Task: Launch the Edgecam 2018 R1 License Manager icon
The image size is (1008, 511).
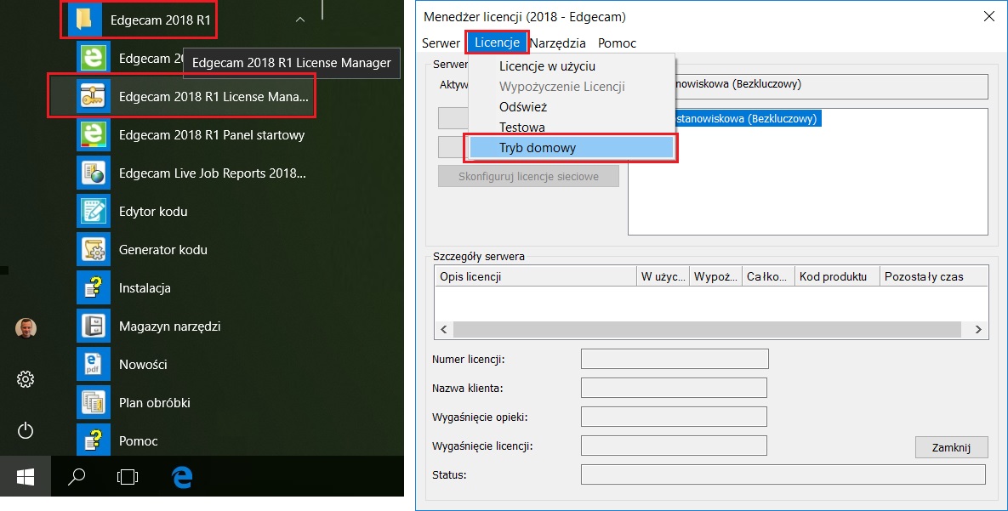Action: pyautogui.click(x=94, y=96)
